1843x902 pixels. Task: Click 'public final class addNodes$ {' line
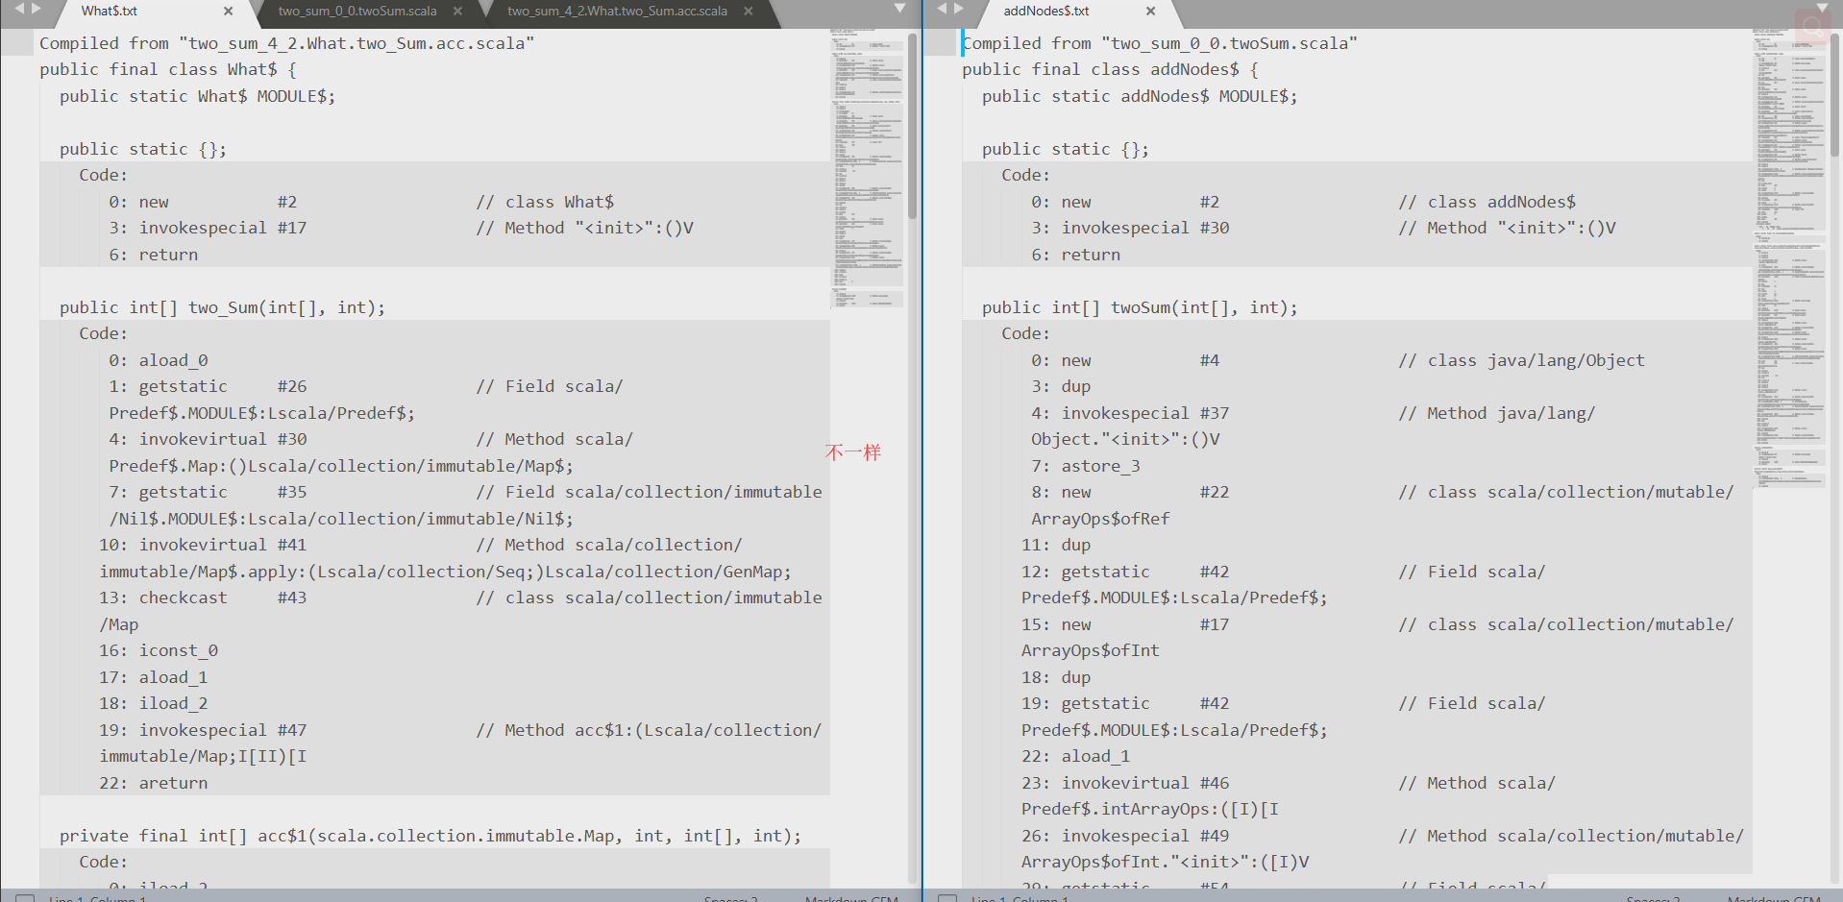coord(1110,69)
